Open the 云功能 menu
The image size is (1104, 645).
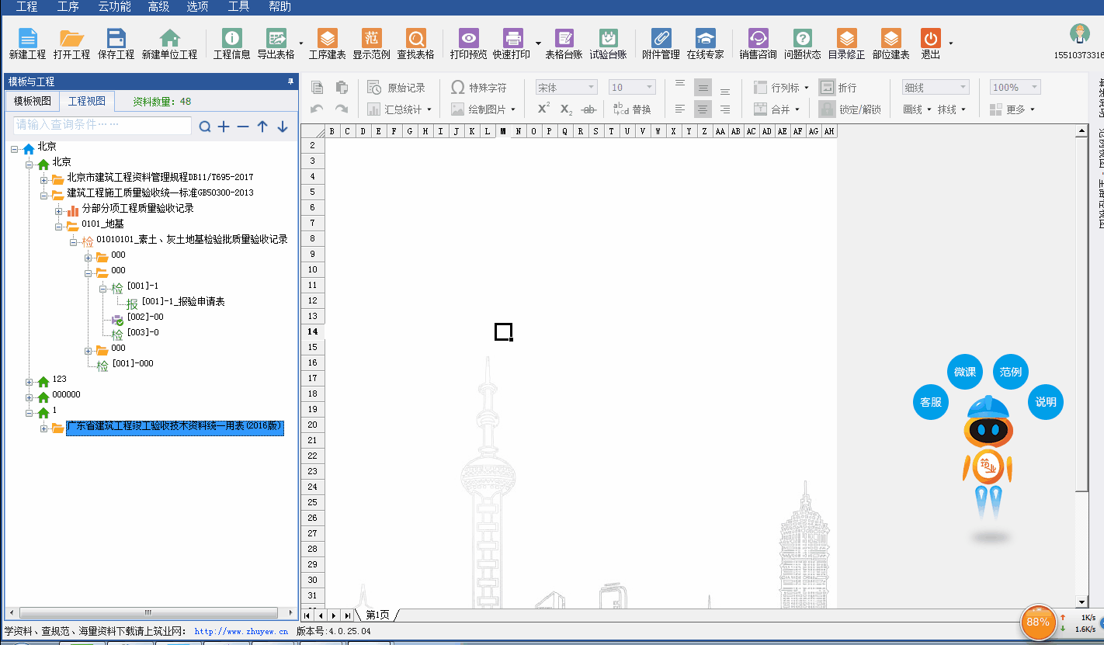[114, 7]
